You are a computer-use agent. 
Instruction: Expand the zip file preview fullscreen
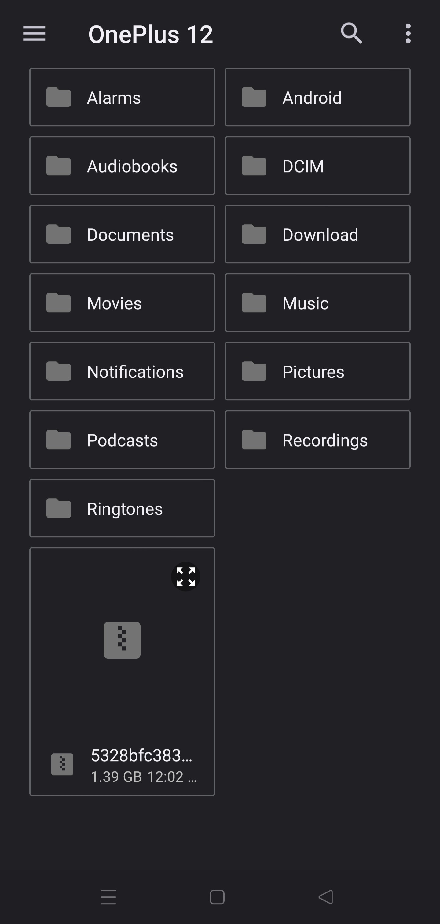tap(185, 577)
